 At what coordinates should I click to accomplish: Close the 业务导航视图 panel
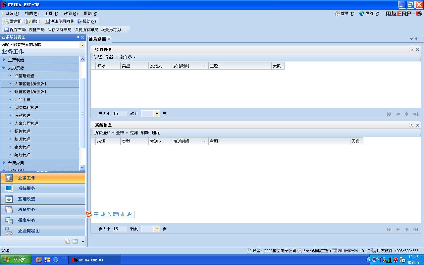coord(83,37)
